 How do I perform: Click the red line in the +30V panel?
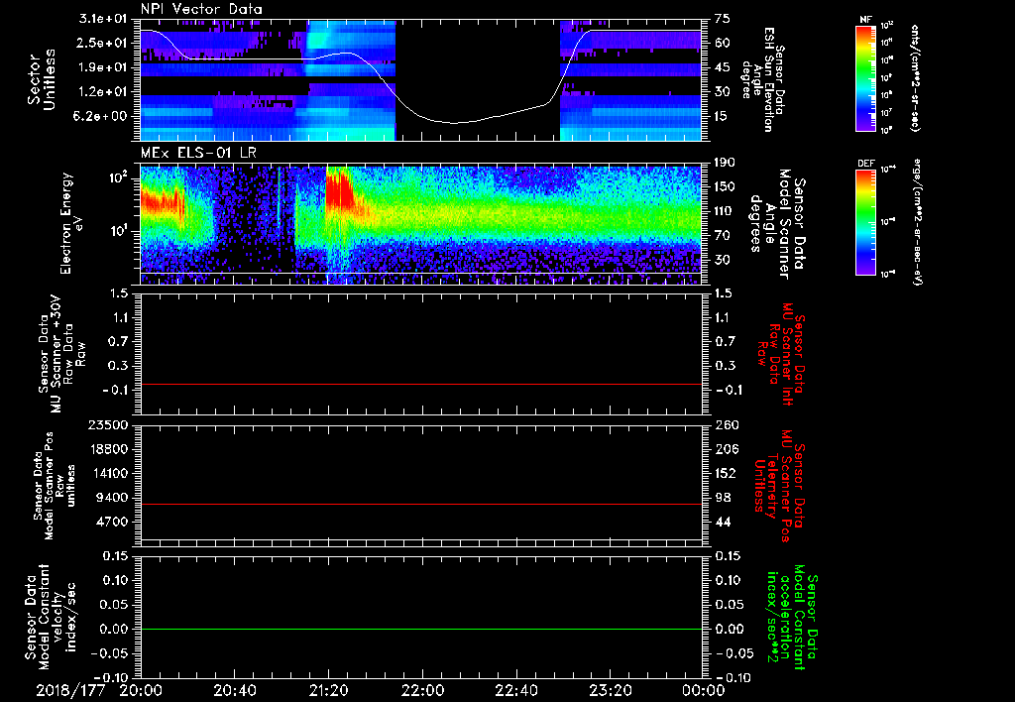coord(420,384)
